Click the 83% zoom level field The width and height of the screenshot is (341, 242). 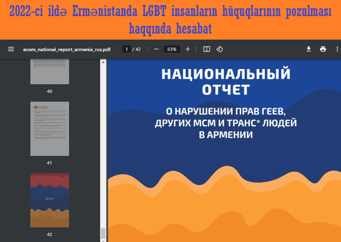(172, 49)
